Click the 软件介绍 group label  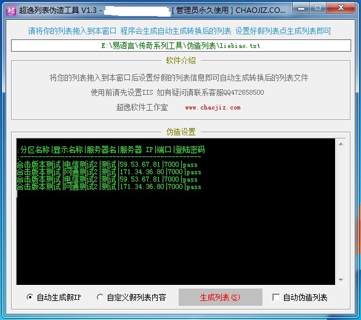click(x=180, y=61)
